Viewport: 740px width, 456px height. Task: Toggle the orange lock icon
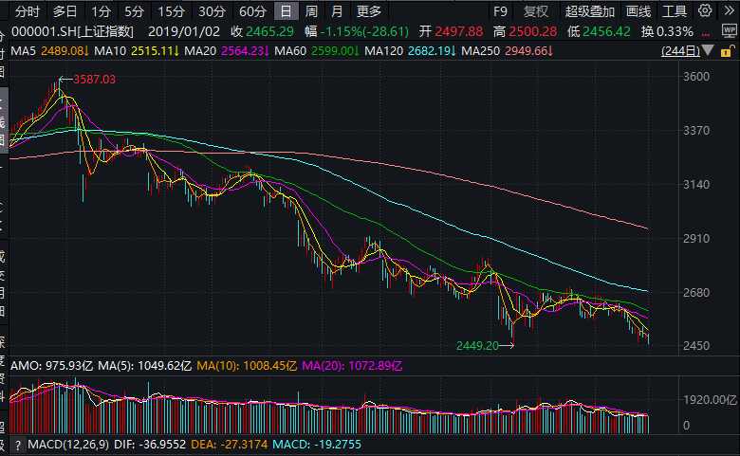[x=728, y=50]
